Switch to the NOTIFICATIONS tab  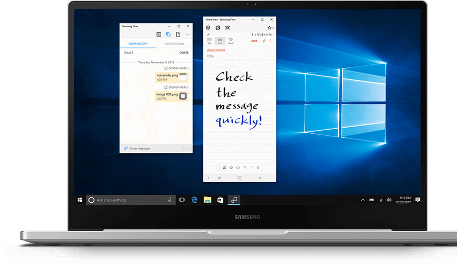coord(174,44)
